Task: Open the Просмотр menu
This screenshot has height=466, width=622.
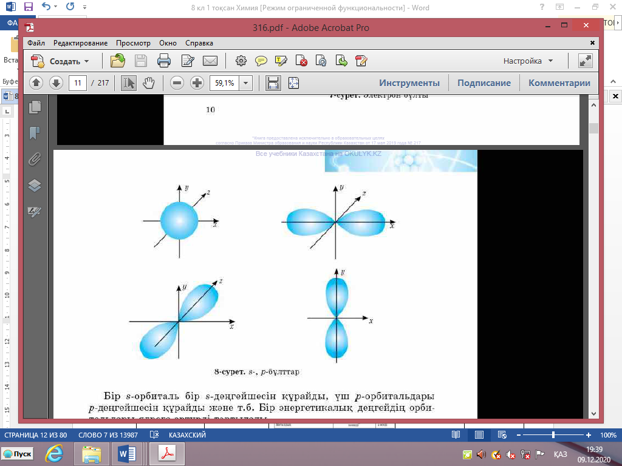Action: pos(133,43)
